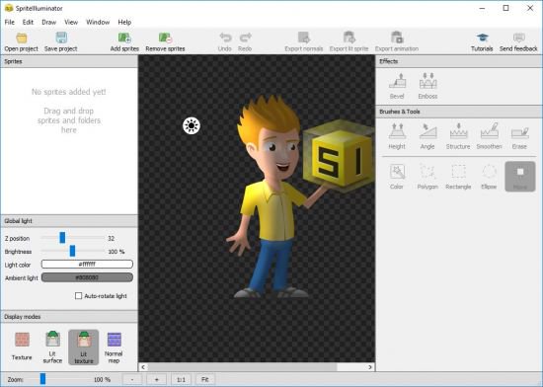Click the Undo toolbar icon
Screen dimensions: 543x387
[225, 38]
